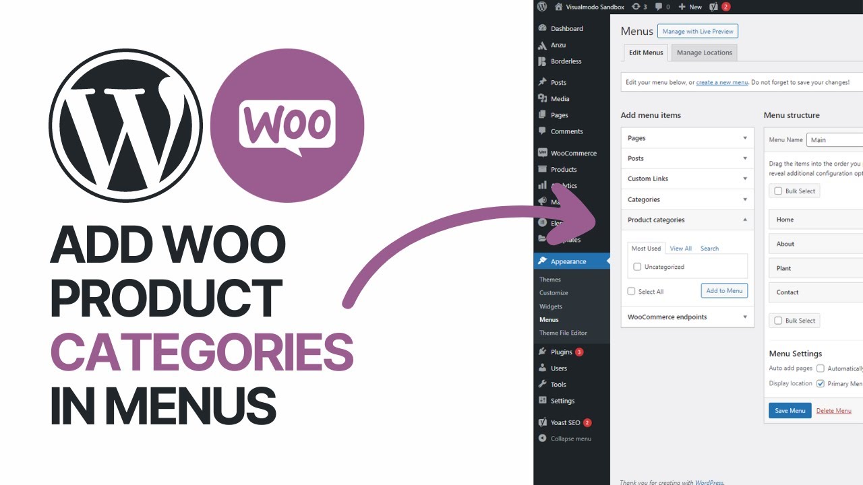Tick the Select All checkbox
This screenshot has height=485, width=863.
tap(631, 291)
